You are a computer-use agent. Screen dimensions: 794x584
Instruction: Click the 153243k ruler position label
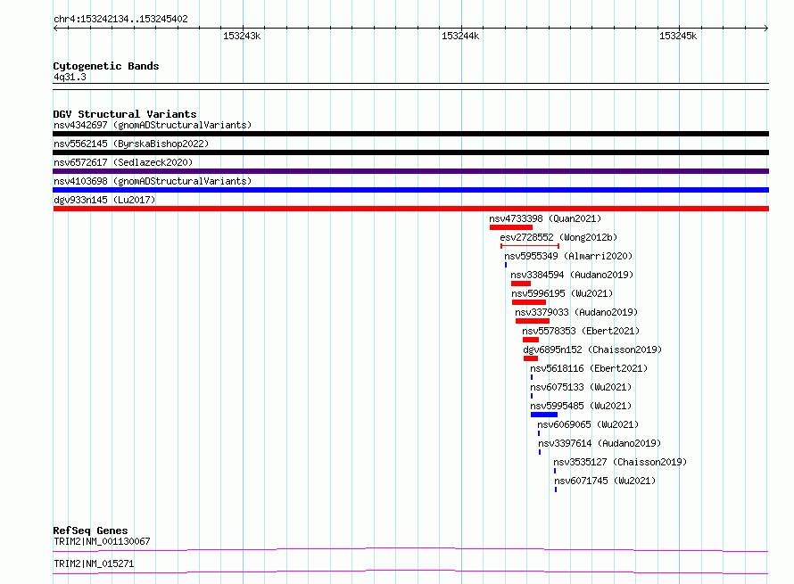[242, 36]
